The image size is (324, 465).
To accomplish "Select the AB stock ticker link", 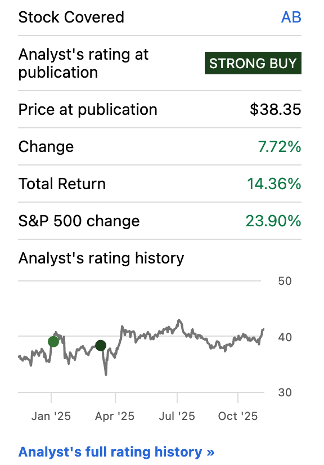I will click(x=292, y=17).
